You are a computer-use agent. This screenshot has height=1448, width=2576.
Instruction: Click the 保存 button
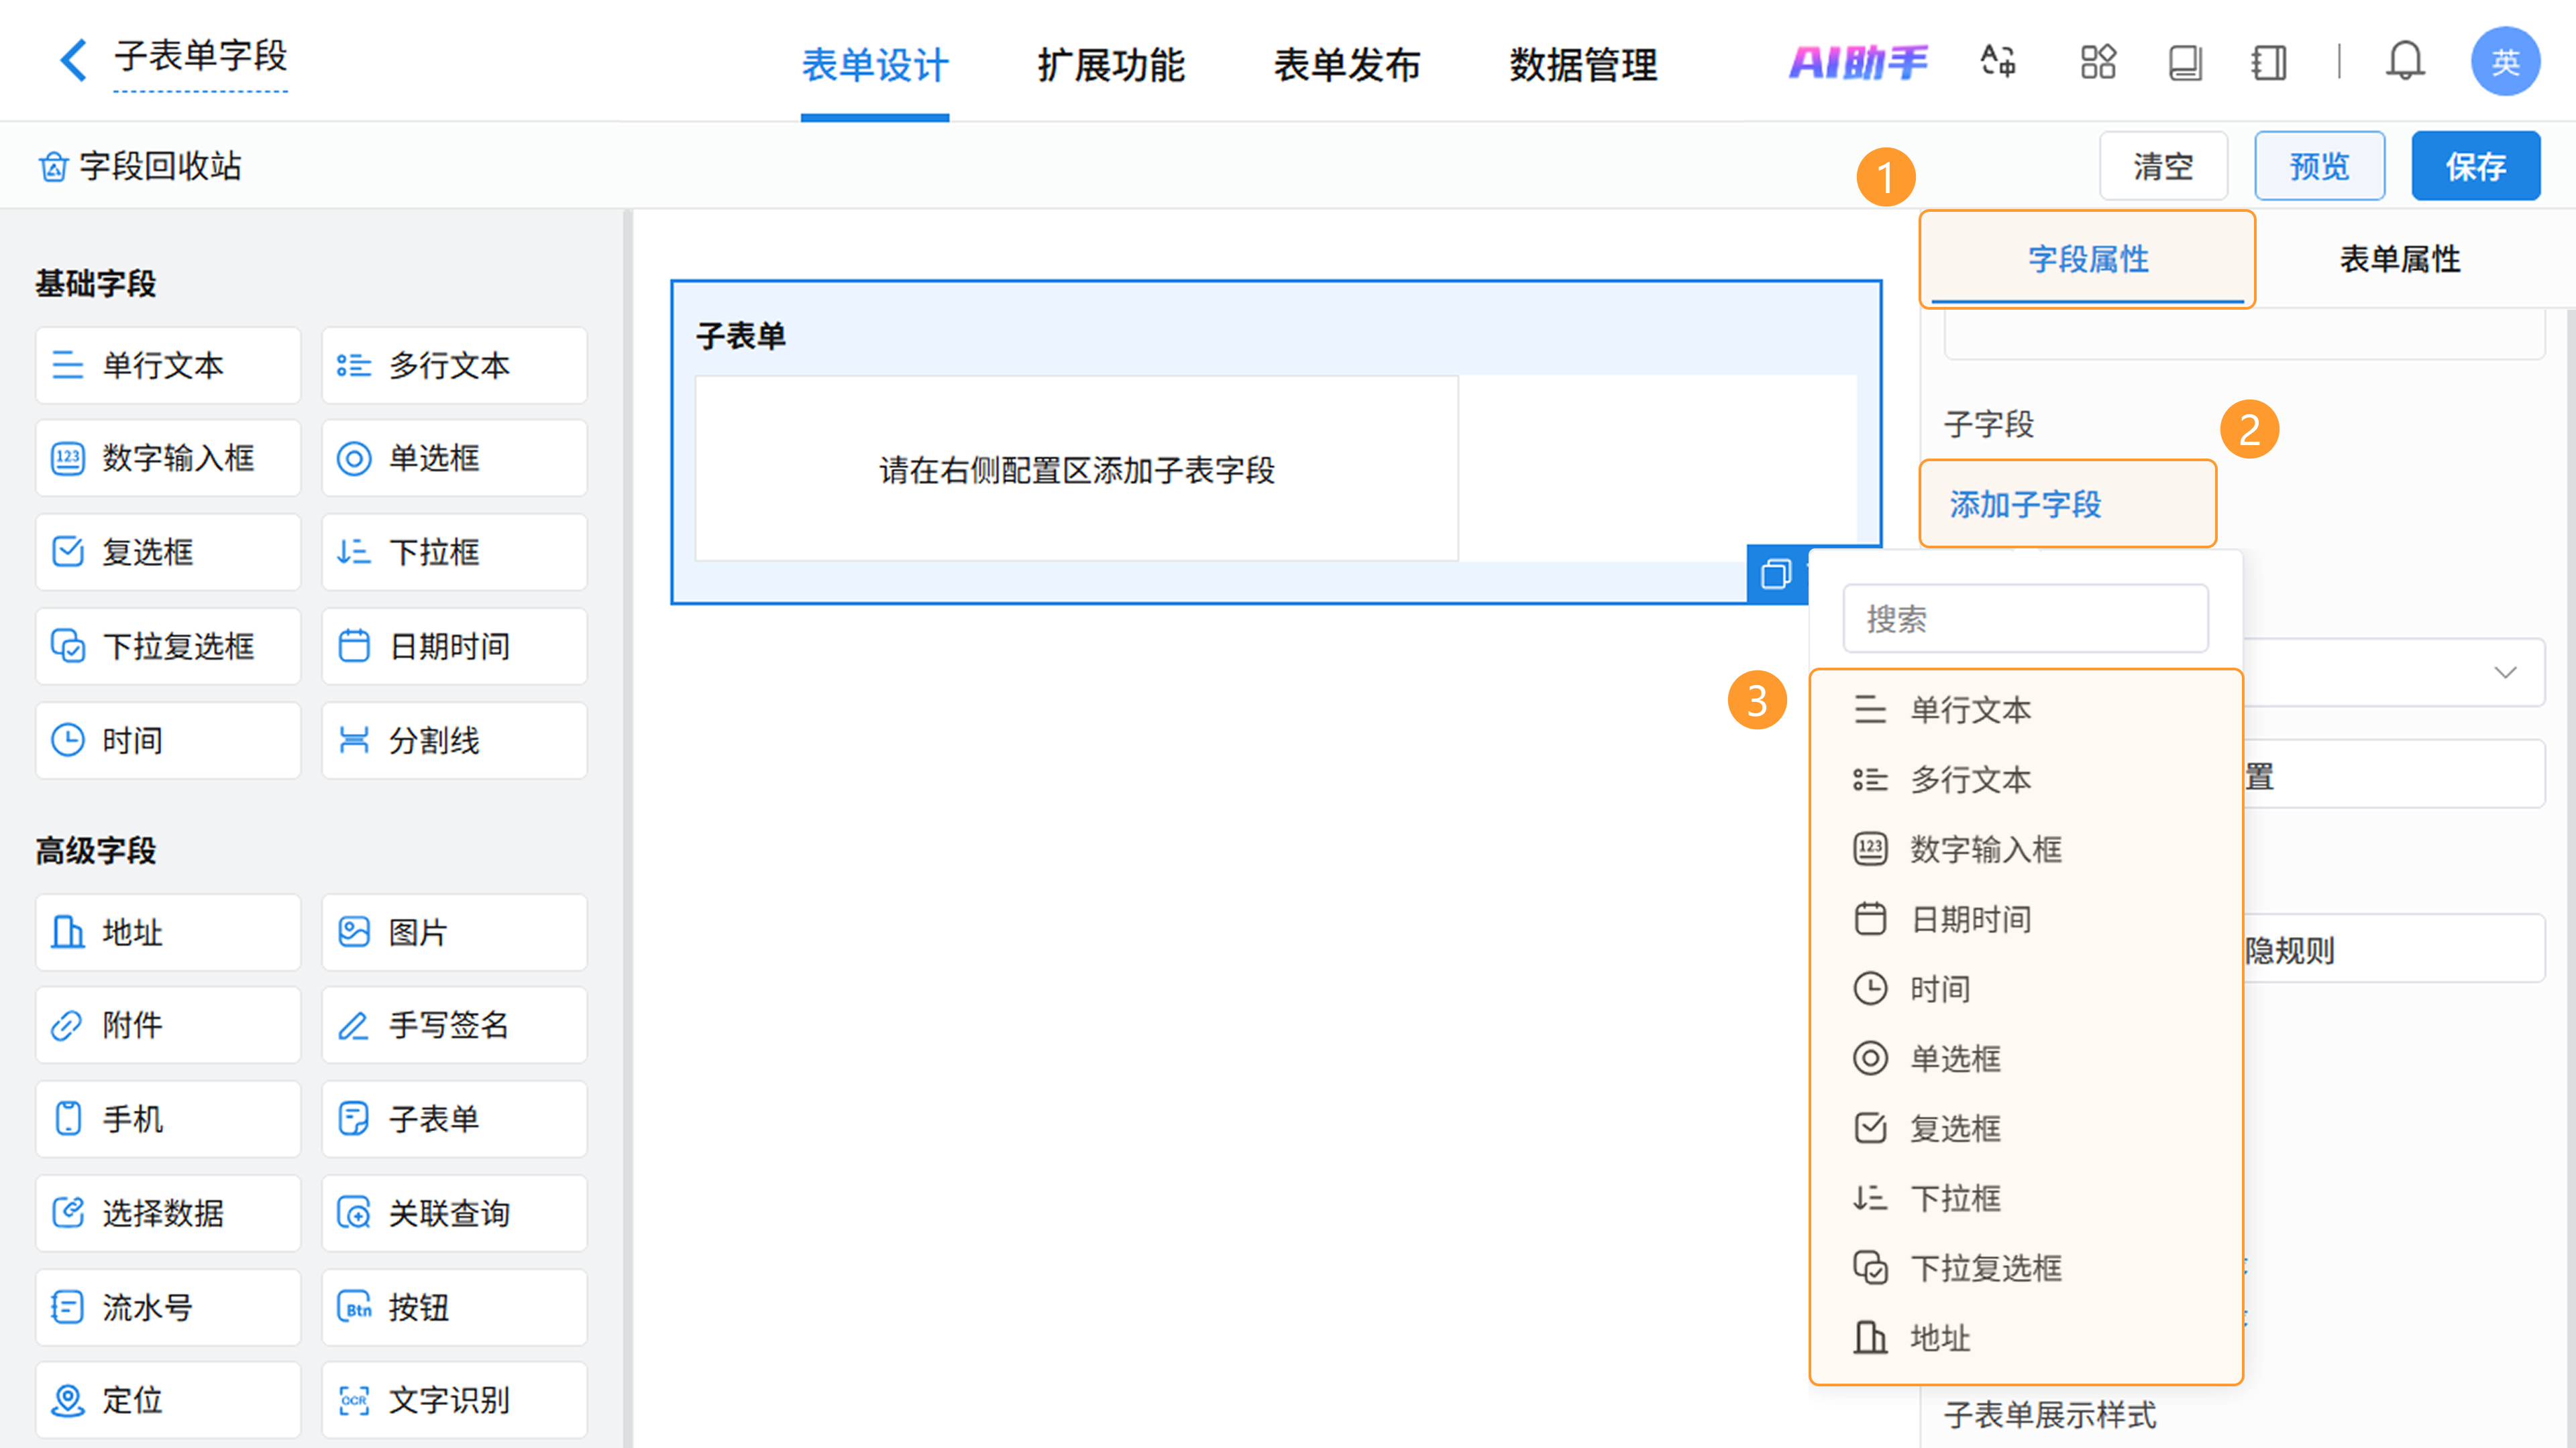pyautogui.click(x=2475, y=166)
